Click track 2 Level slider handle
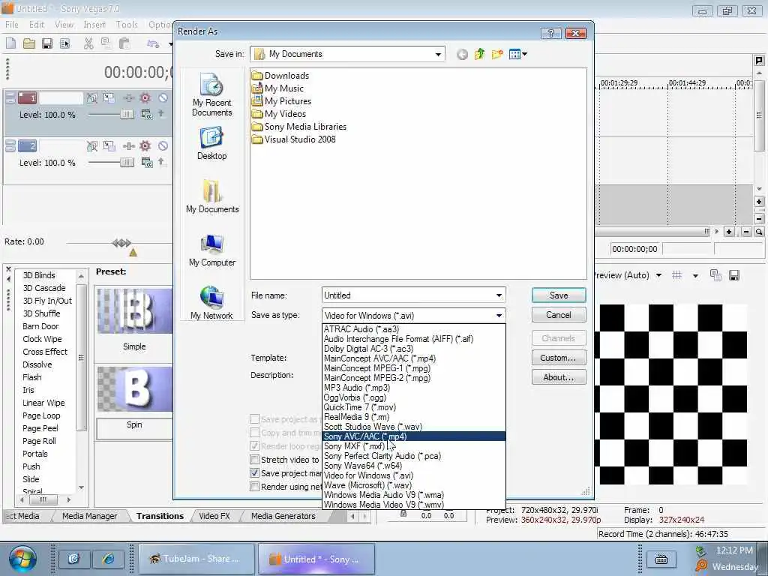The width and height of the screenshot is (768, 576). click(127, 162)
